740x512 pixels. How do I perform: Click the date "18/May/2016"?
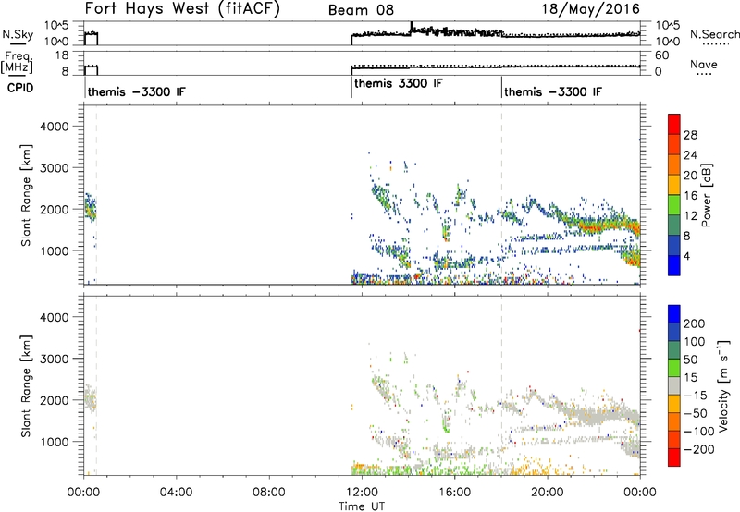pos(590,8)
